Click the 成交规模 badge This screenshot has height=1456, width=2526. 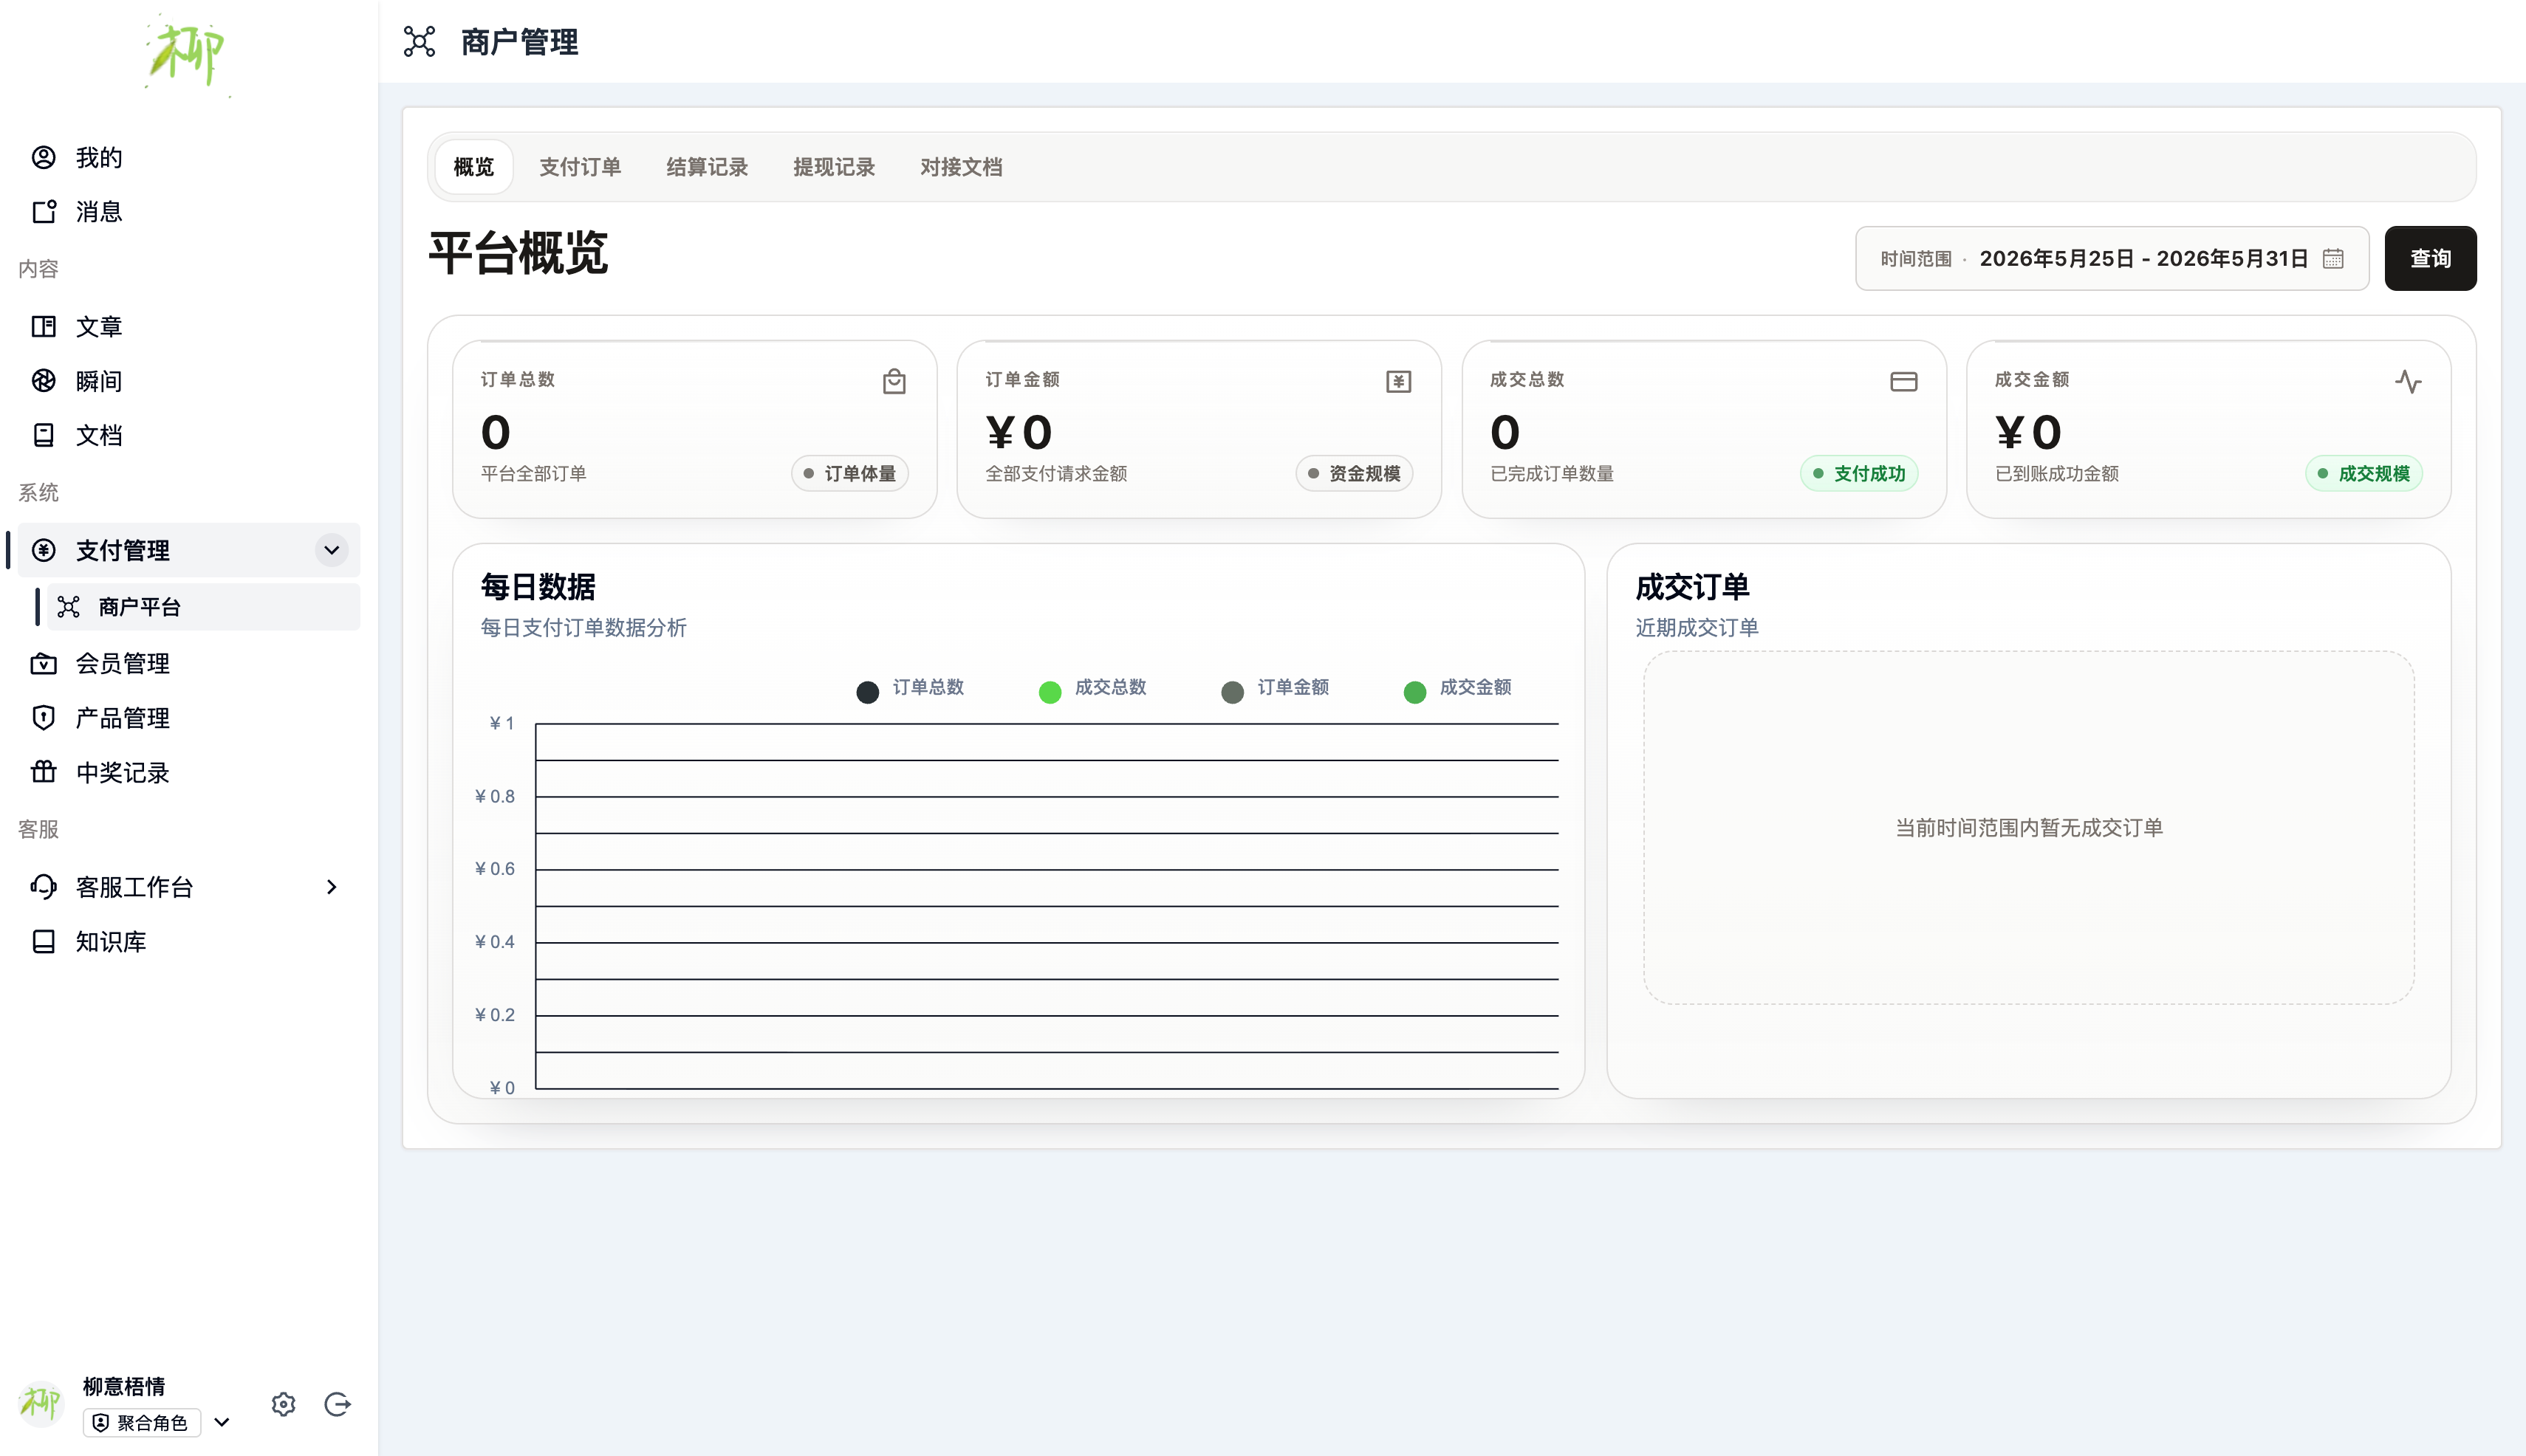[2364, 473]
